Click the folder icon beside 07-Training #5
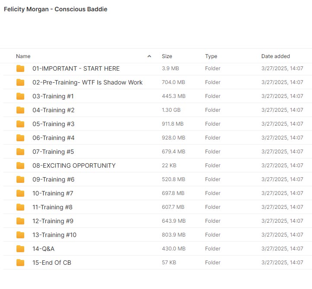 (20, 152)
